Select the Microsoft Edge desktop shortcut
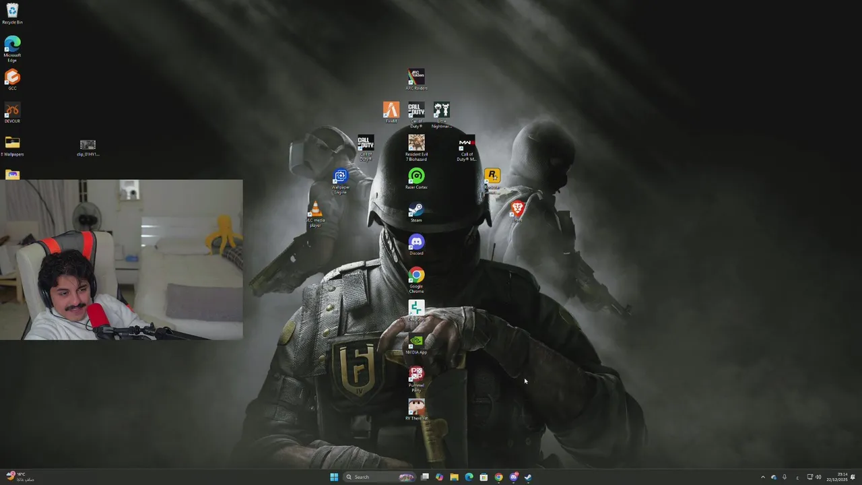Screen dimensions: 862x485 (x=12, y=49)
